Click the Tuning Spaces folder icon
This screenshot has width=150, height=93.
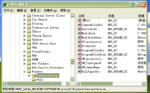click(29, 35)
